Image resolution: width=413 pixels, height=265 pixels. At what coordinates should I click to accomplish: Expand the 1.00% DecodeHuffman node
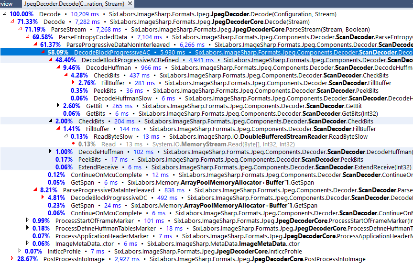(x=50, y=151)
